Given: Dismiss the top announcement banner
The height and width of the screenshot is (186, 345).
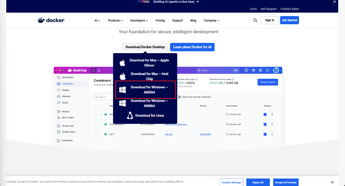Looking at the screenshot, I should coord(334,2).
